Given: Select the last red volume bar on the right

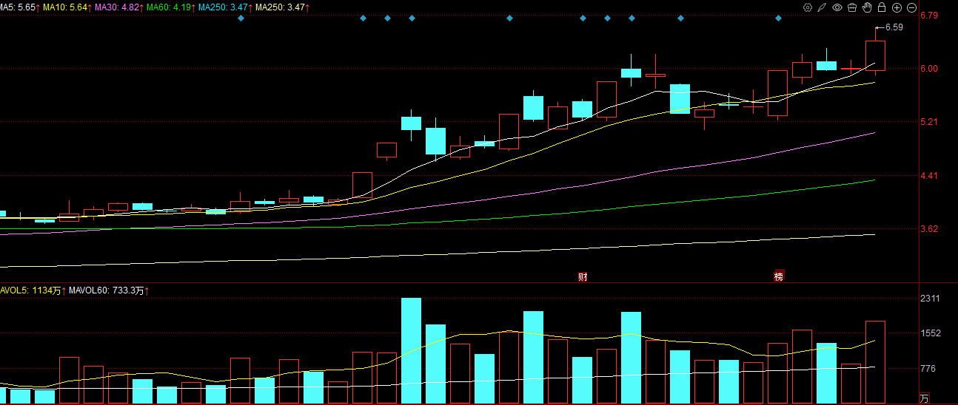Looking at the screenshot, I should point(875,362).
